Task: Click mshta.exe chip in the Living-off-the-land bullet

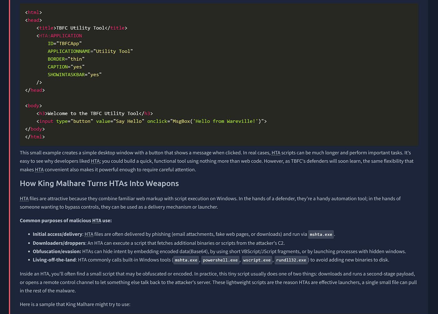Action: pos(186,260)
